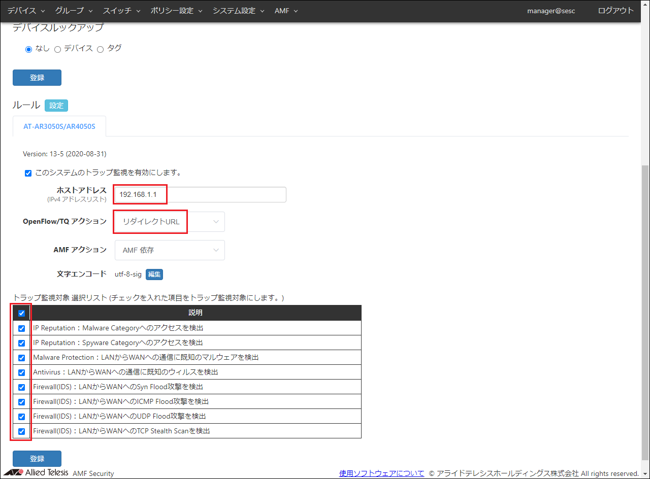
Task: Select the タグ radio button
Action: pyautogui.click(x=100, y=49)
